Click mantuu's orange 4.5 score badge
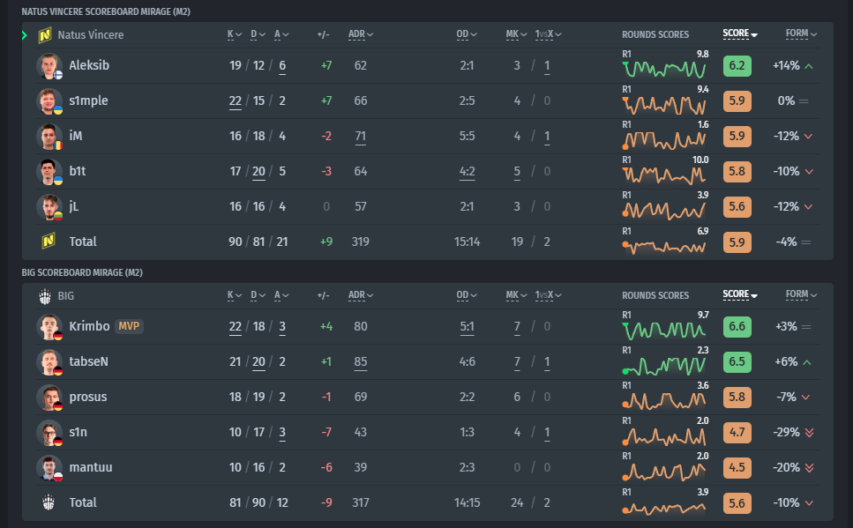 click(x=737, y=468)
